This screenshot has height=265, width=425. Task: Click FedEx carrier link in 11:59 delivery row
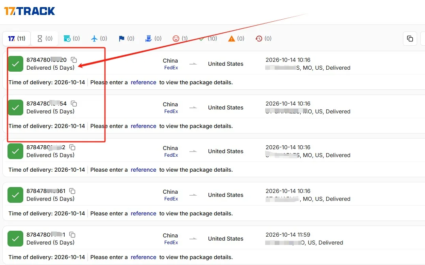(171, 243)
